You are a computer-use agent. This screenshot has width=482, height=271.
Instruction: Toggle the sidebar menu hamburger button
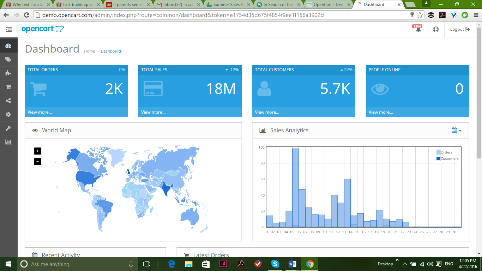pos(9,30)
